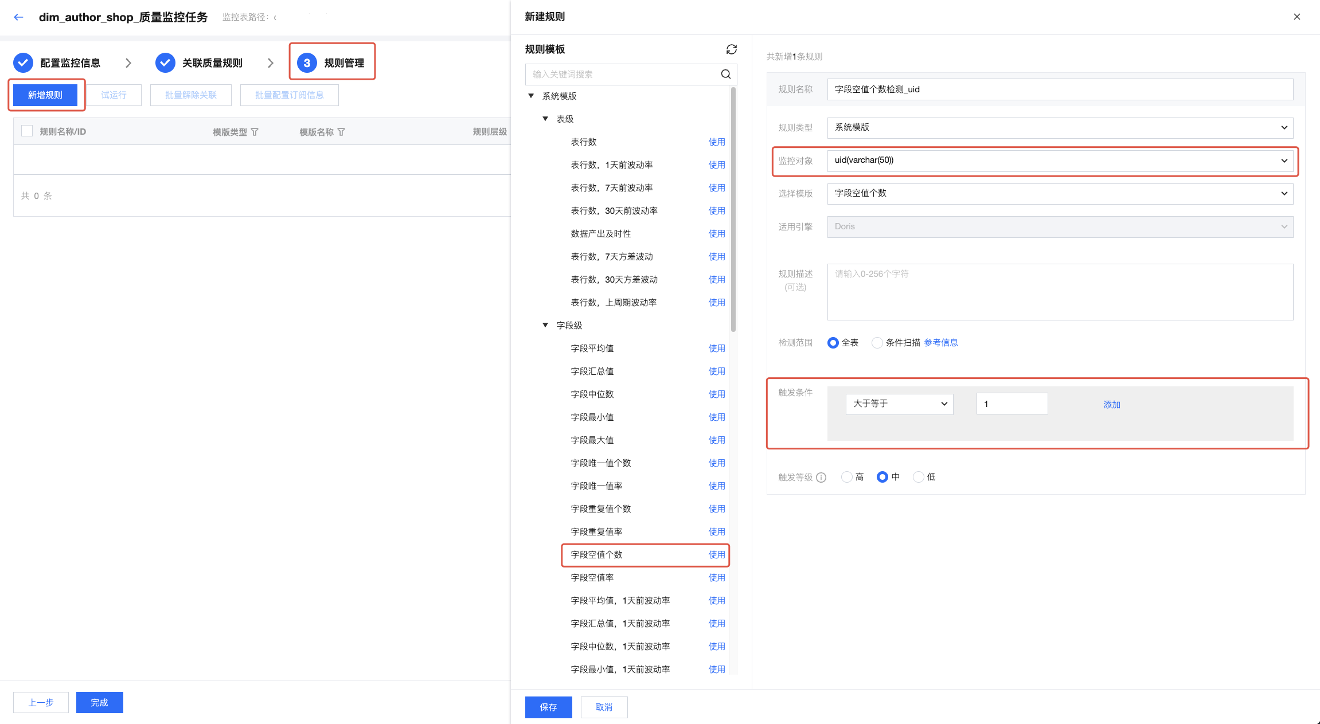1320x724 pixels.
Task: Click the 保存 button
Action: [548, 707]
